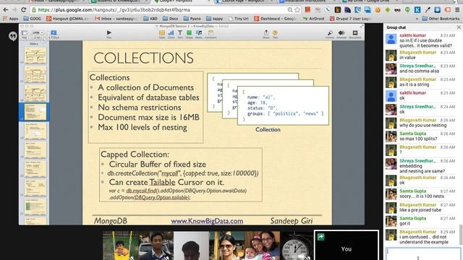Click the www.KnowBigData.com link on slide
The image size is (463, 260).
[207, 221]
